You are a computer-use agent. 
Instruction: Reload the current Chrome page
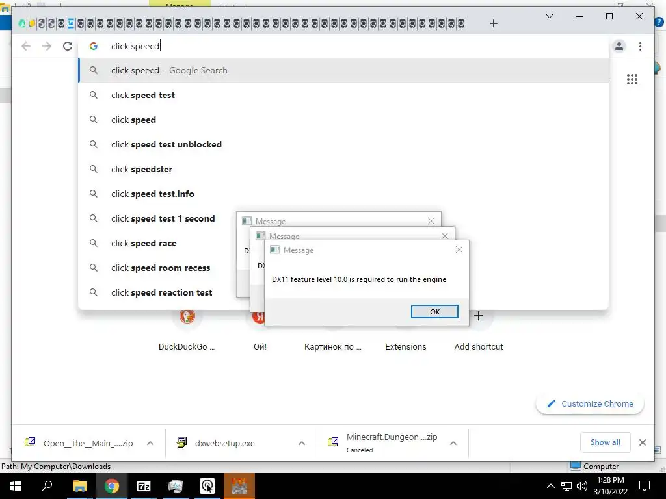click(68, 46)
